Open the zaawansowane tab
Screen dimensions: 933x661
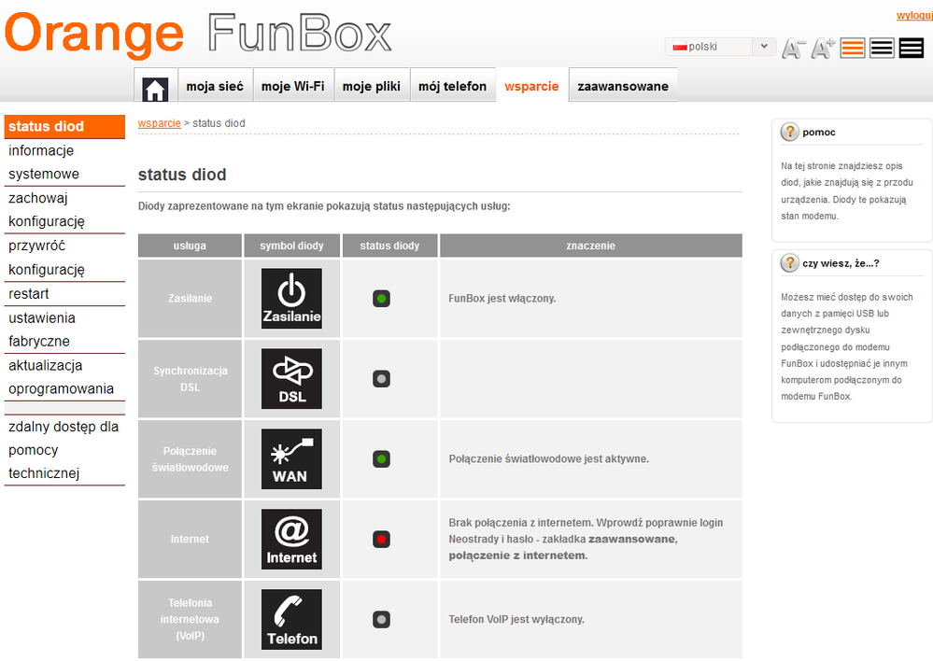point(623,85)
